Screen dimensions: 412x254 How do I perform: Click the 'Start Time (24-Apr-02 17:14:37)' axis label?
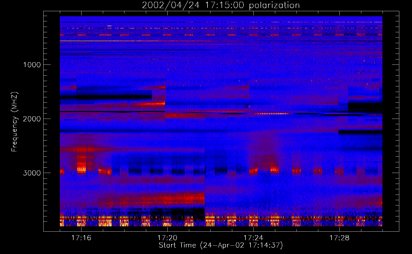(221, 245)
